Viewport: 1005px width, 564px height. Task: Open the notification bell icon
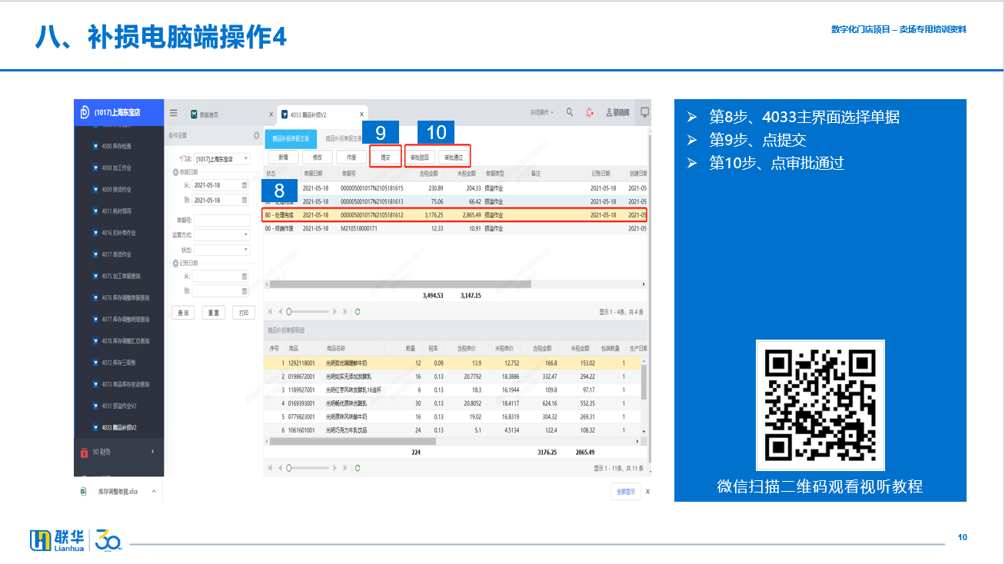pyautogui.click(x=590, y=112)
